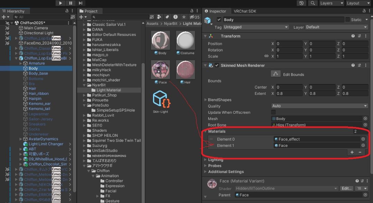Select the Face material thumbnail in Project
The height and width of the screenshot is (203, 373).
160,69
